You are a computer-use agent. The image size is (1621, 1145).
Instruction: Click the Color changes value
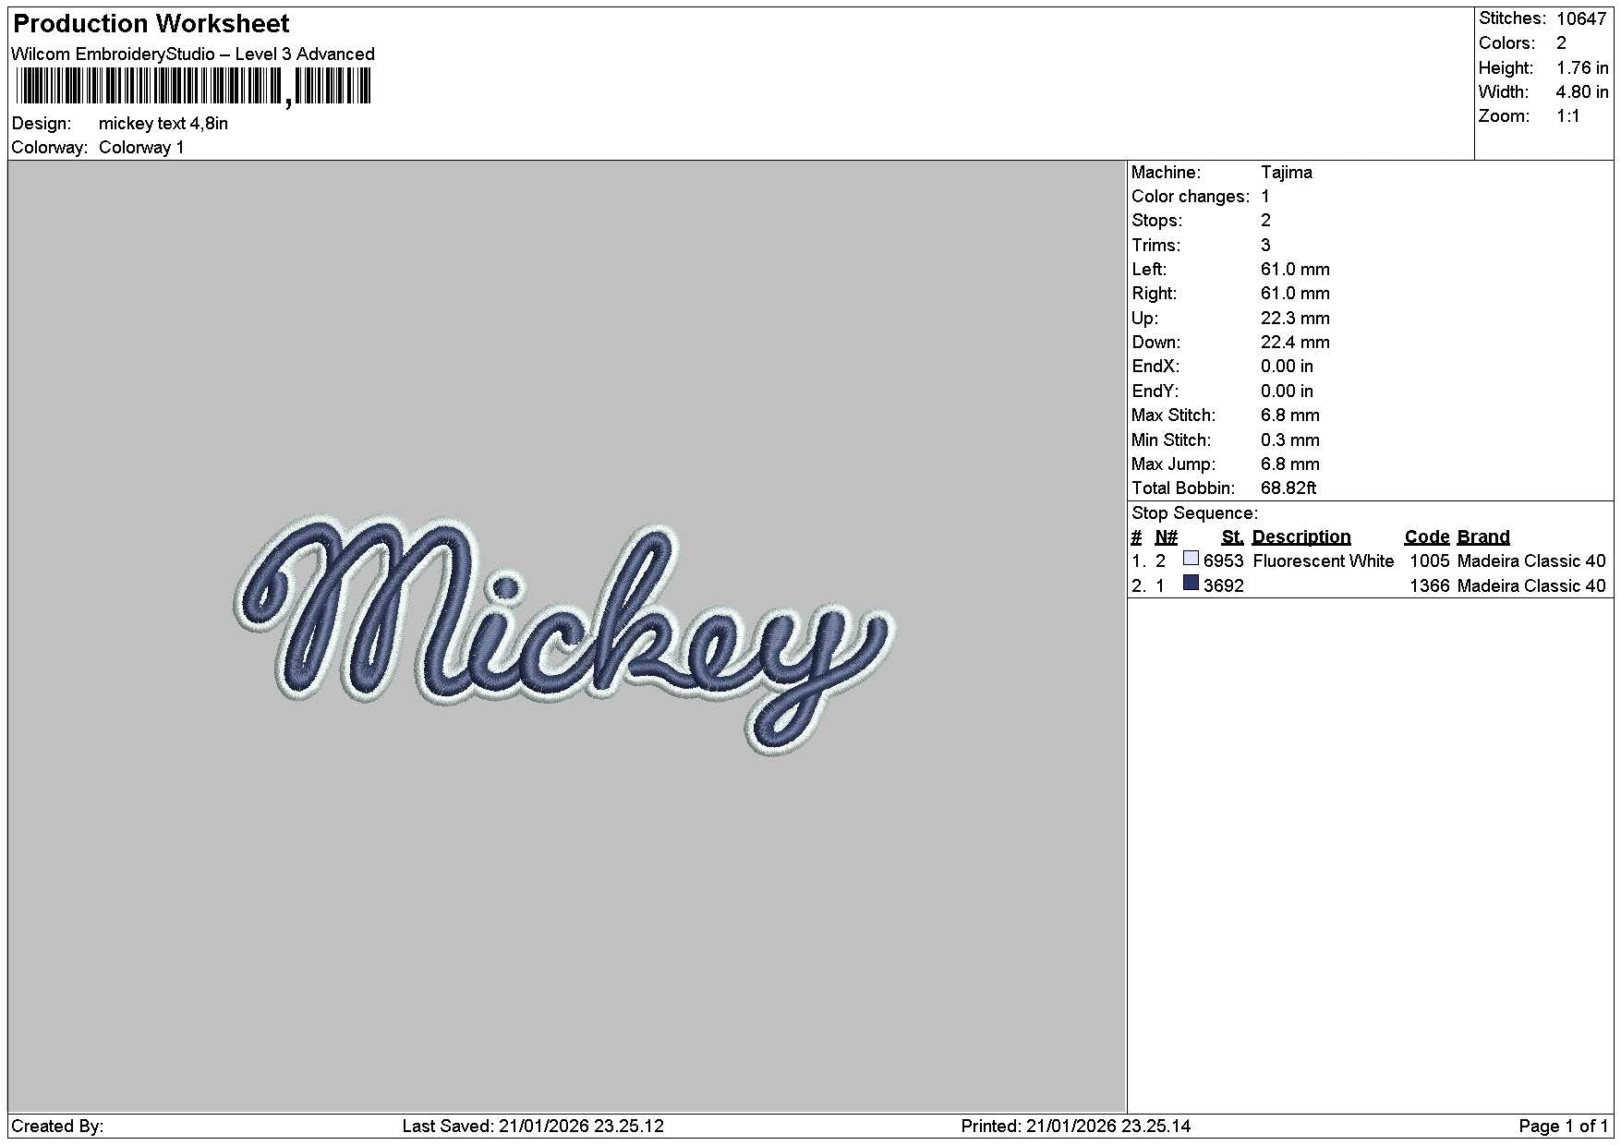[x=1265, y=196]
